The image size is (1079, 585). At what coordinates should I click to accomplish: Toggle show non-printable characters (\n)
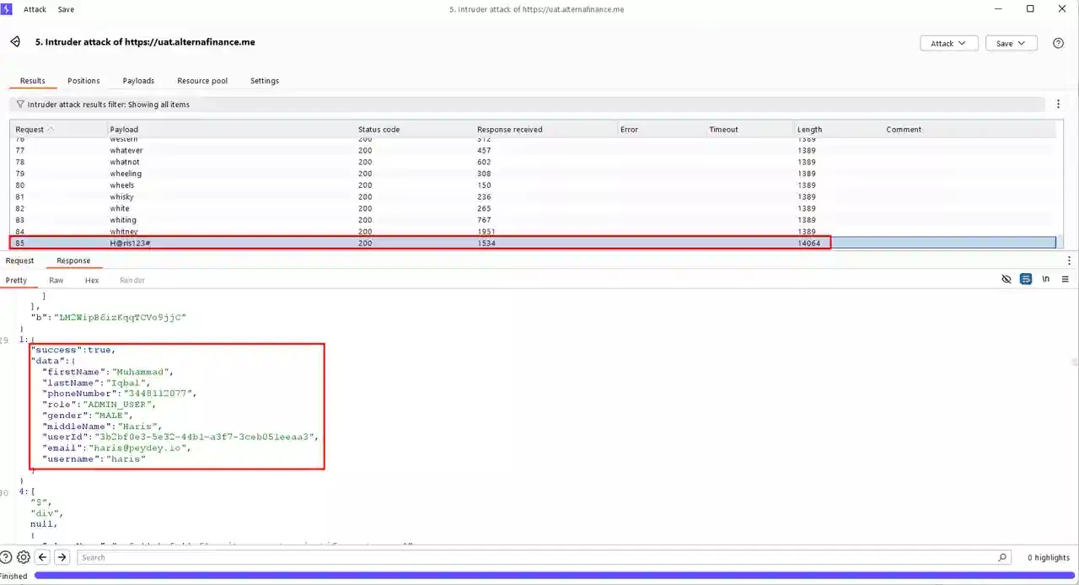tap(1046, 279)
